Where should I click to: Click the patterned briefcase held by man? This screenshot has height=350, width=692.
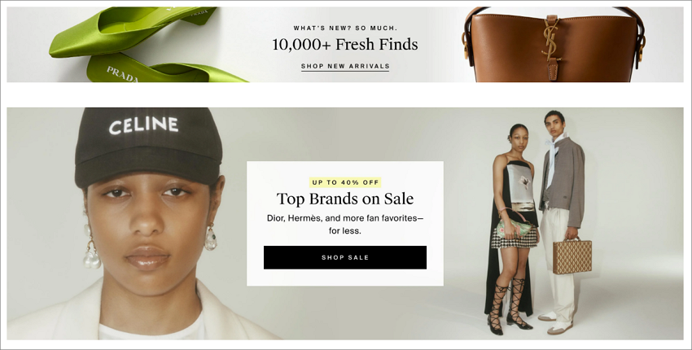click(x=572, y=255)
